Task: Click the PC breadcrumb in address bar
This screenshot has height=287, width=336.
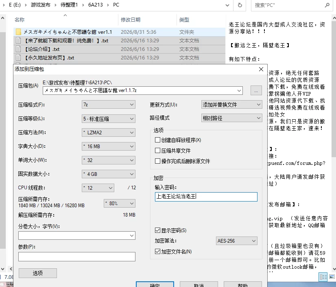Action: coord(116,5)
